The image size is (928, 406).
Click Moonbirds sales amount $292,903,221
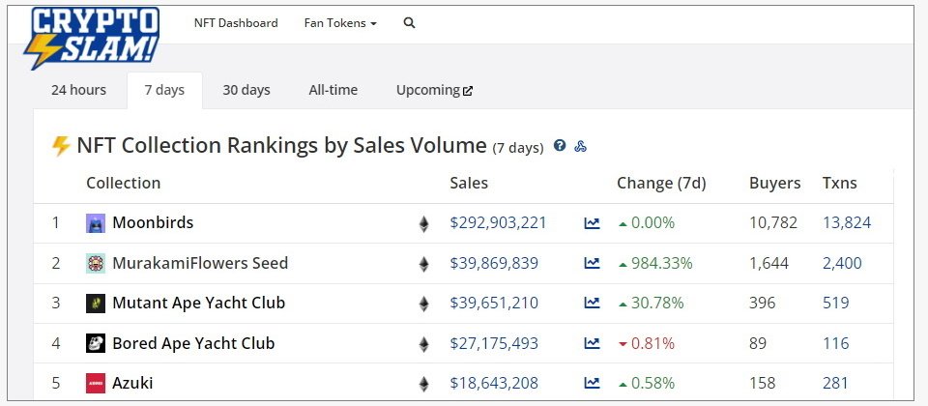(498, 223)
